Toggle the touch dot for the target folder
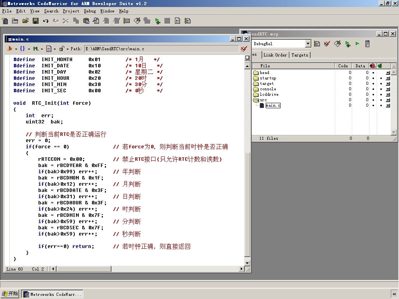The height and width of the screenshot is (299, 399). click(381, 84)
